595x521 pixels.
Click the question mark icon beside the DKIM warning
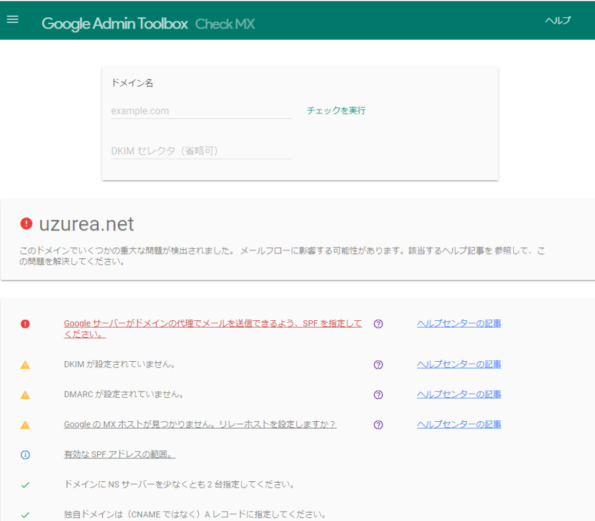(378, 364)
